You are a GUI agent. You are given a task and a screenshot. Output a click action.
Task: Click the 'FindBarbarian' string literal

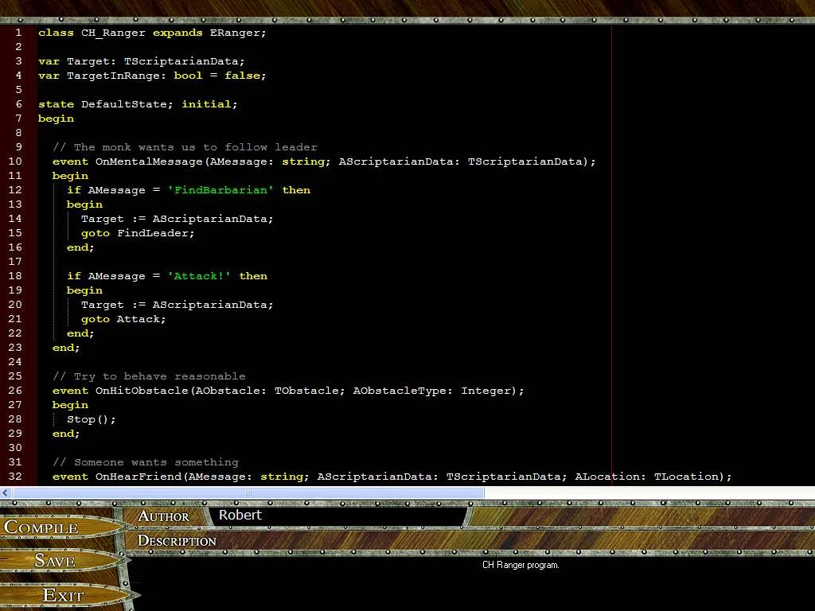pos(220,189)
